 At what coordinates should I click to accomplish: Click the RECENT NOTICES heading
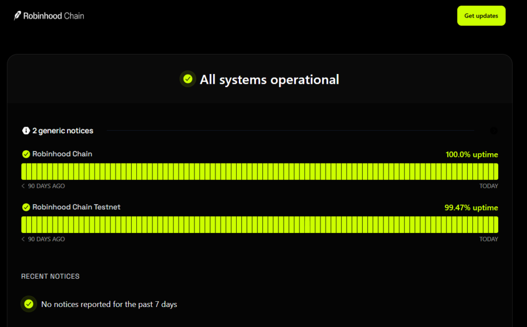point(50,276)
